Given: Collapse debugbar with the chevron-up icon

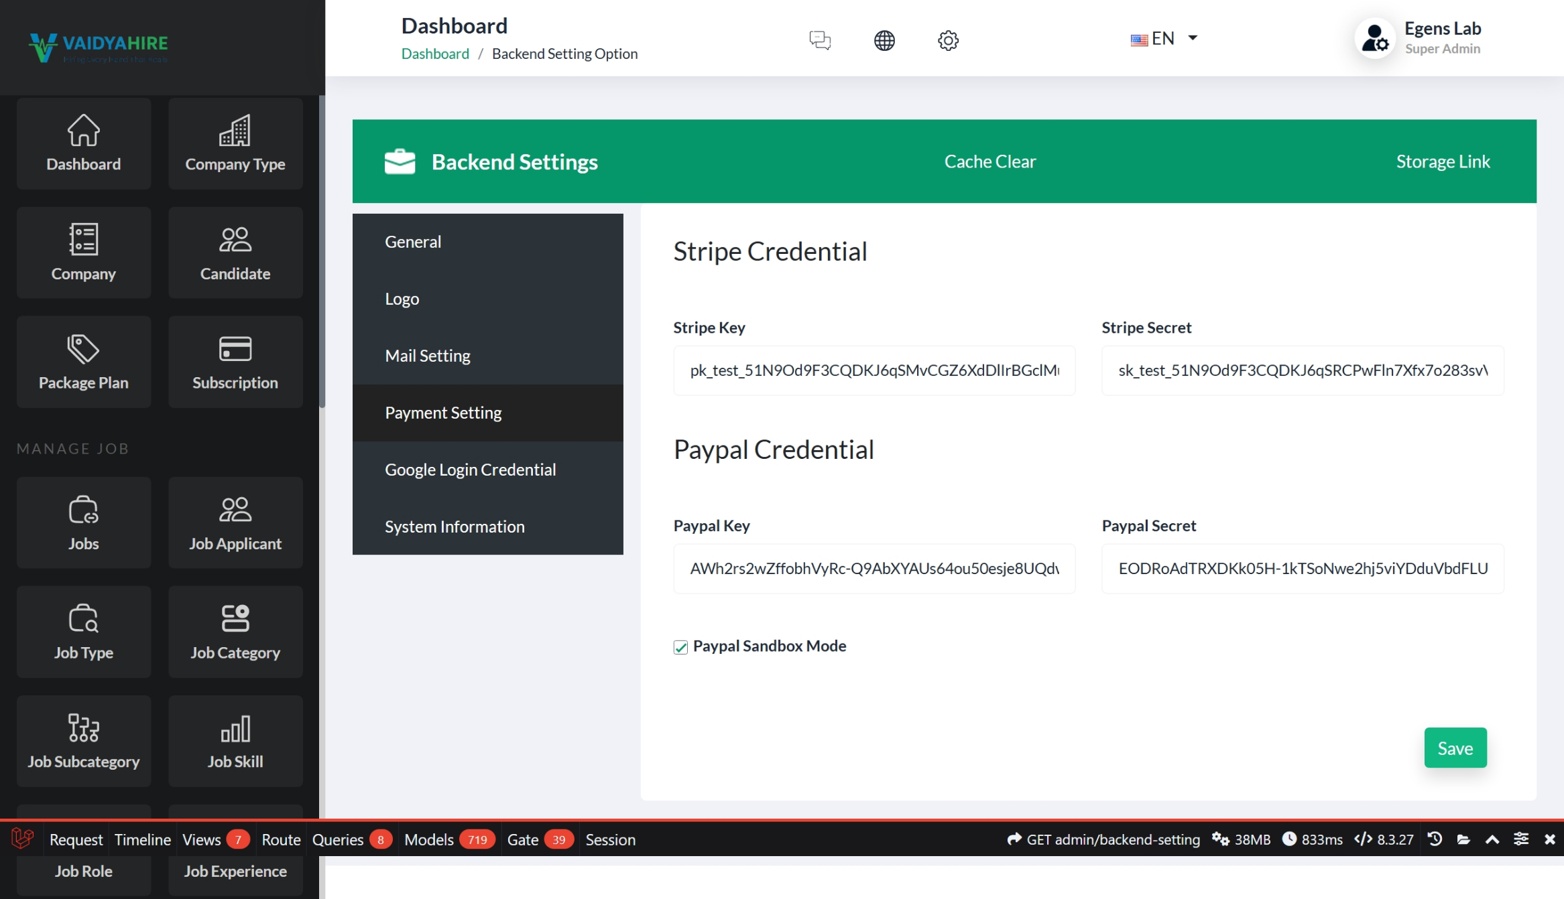Looking at the screenshot, I should (x=1492, y=839).
